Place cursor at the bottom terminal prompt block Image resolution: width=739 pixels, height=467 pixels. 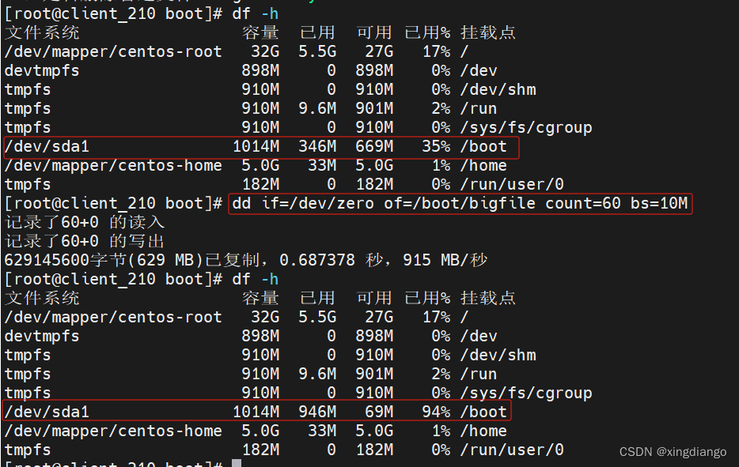tap(236, 464)
